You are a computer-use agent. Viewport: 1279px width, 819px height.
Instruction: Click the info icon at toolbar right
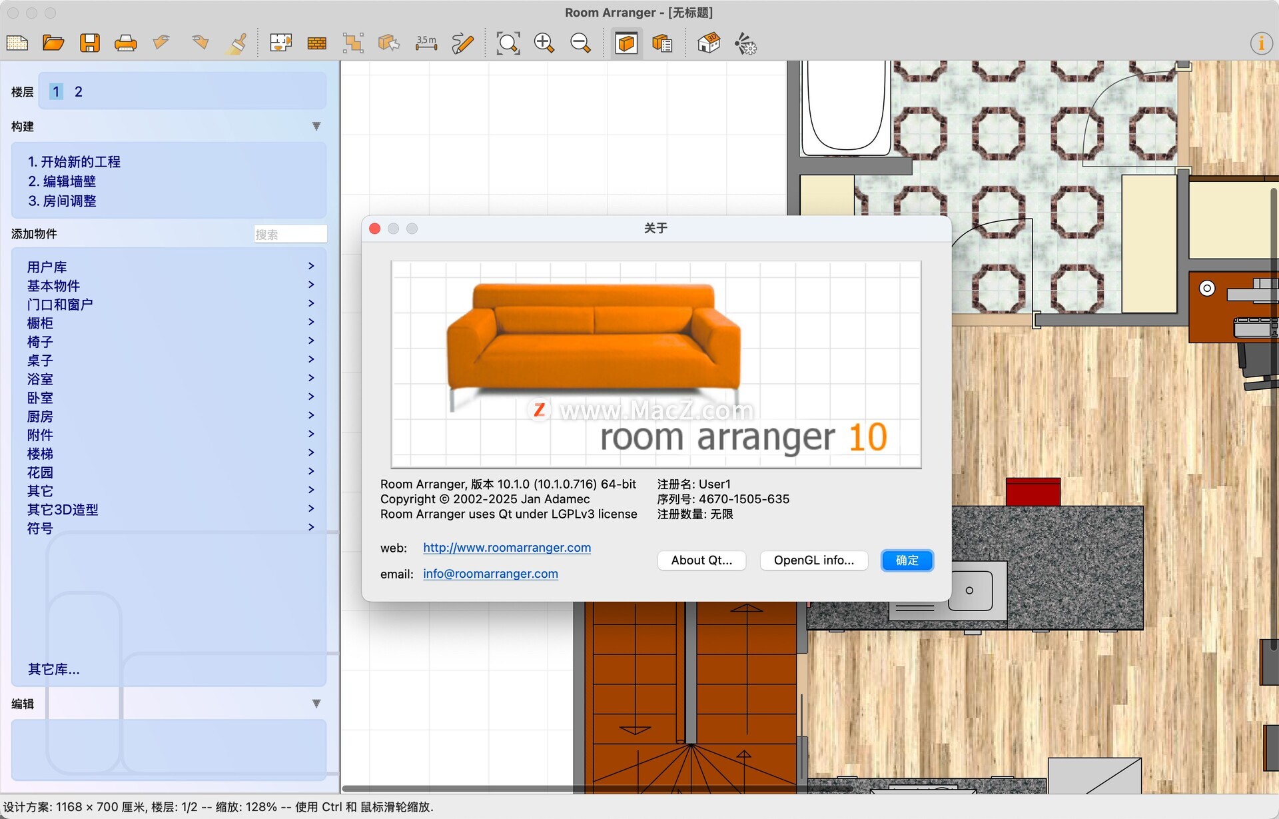click(1260, 43)
